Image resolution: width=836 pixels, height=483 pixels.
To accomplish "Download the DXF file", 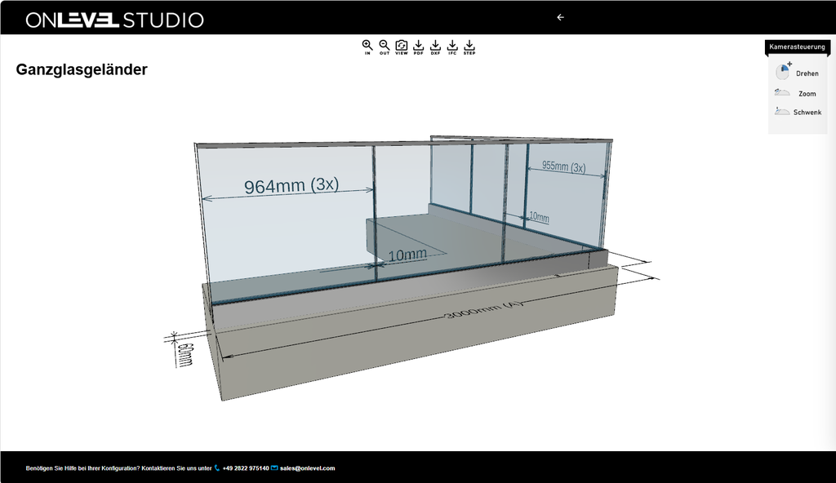I will (x=436, y=47).
